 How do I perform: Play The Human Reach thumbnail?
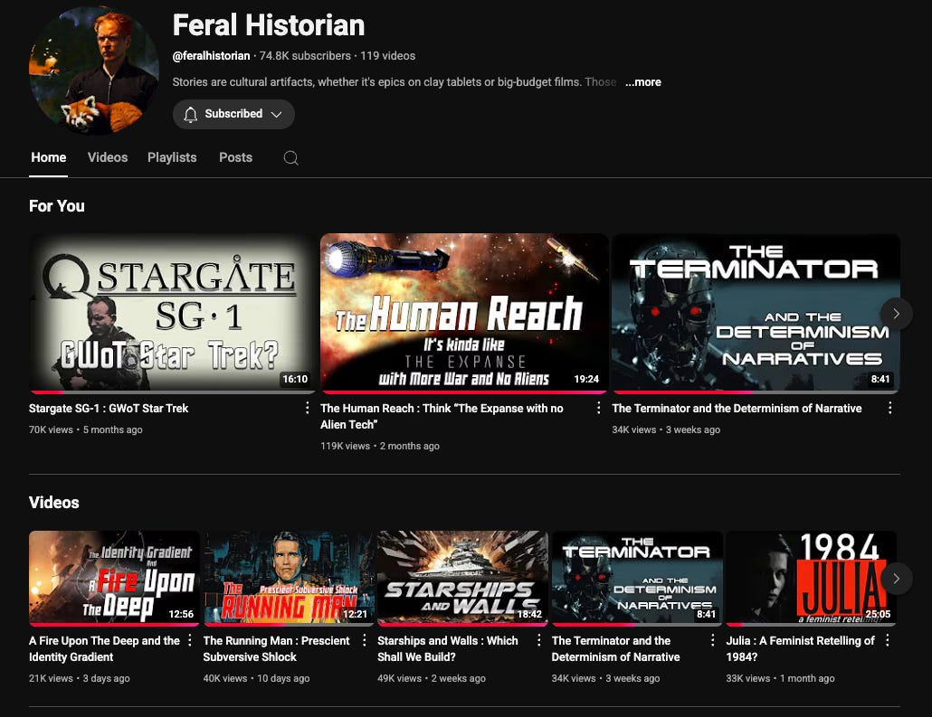(463, 313)
